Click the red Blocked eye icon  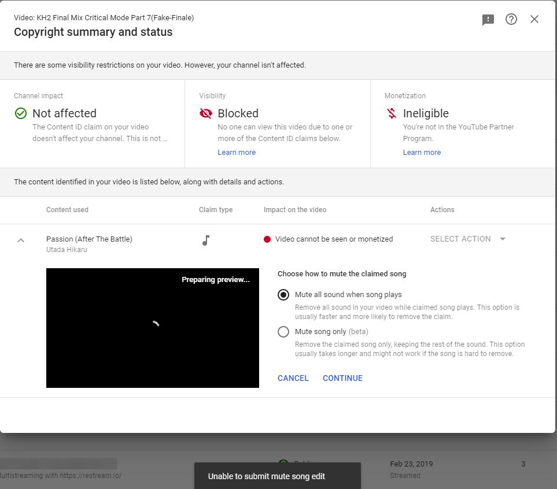coord(206,113)
